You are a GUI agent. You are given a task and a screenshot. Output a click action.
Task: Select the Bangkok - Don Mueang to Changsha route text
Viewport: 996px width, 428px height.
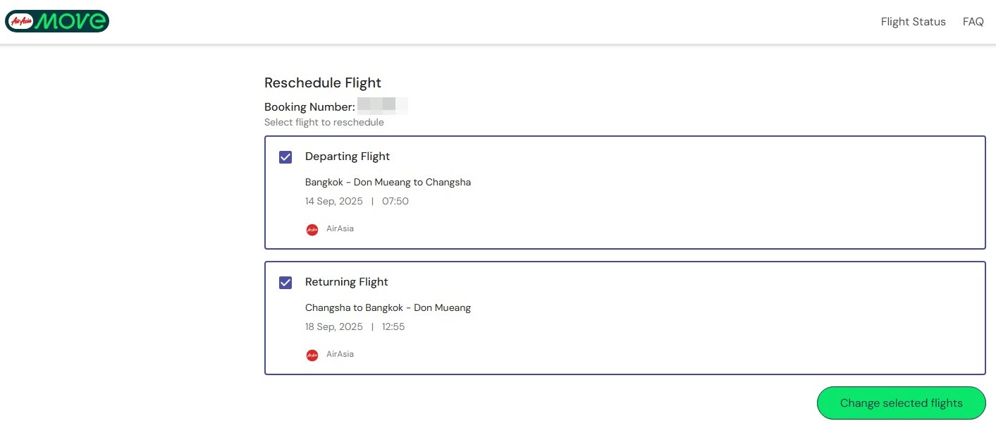coord(388,182)
